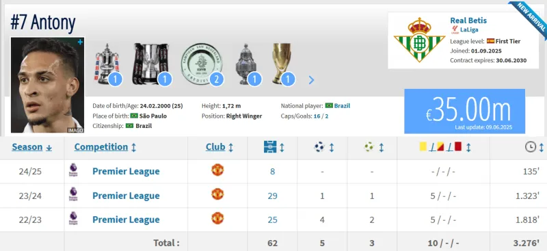547x251 pixels.
Task: Open the Real Betis club link
Action: (468, 21)
